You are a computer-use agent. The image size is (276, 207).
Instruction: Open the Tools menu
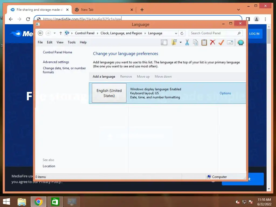pos(71,42)
